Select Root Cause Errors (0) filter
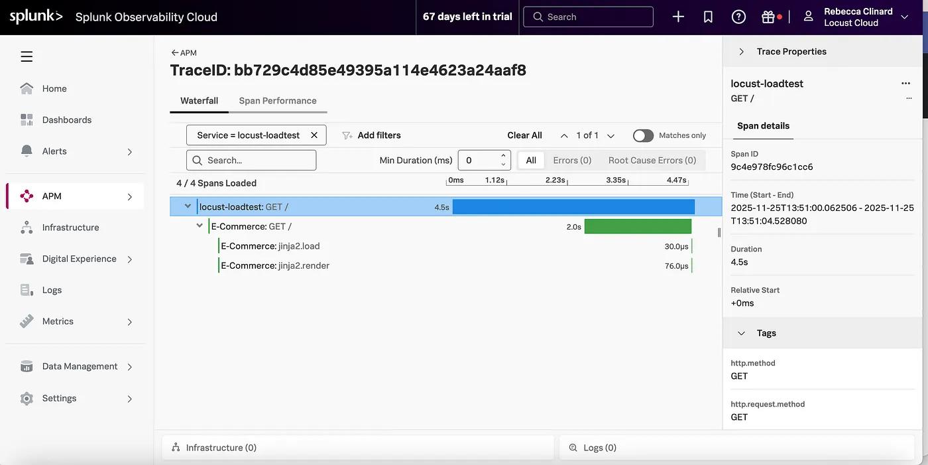Screen dimensions: 928x465 coord(652,160)
